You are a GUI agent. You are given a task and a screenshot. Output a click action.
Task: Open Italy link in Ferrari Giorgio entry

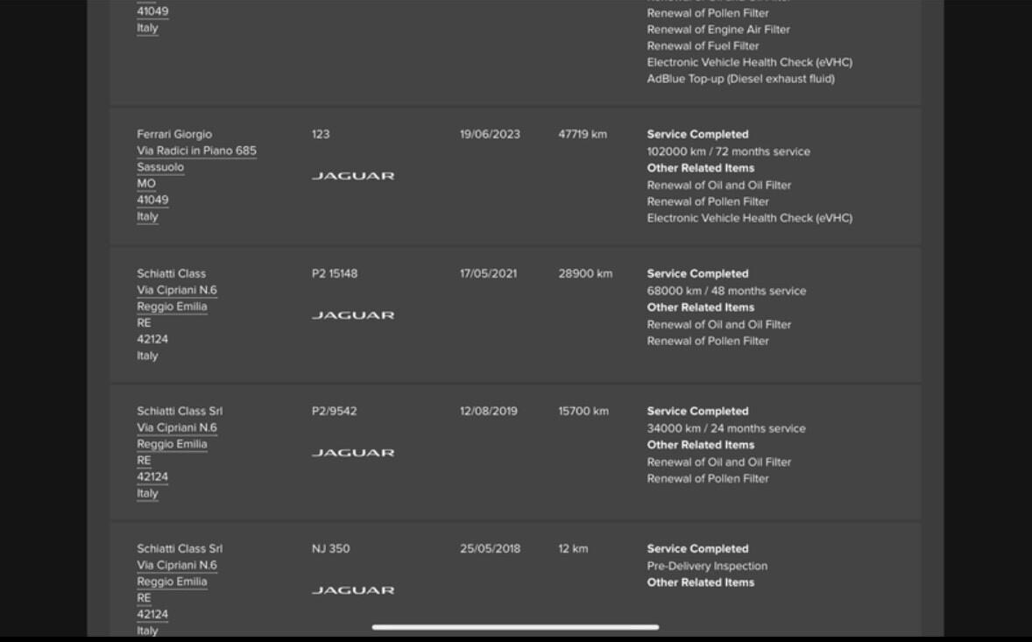(x=147, y=216)
